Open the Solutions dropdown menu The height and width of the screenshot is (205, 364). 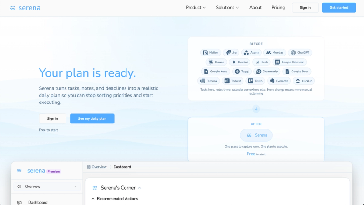pos(227,8)
